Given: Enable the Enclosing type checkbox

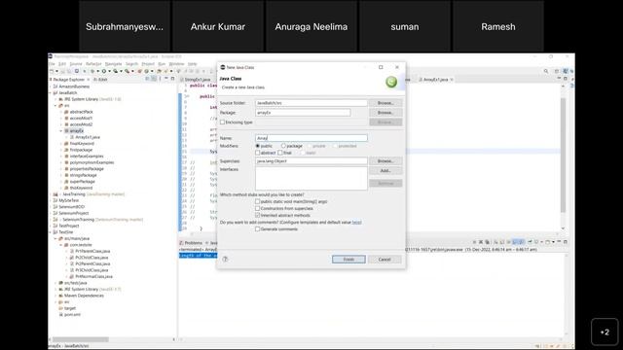Looking at the screenshot, I should tap(223, 122).
